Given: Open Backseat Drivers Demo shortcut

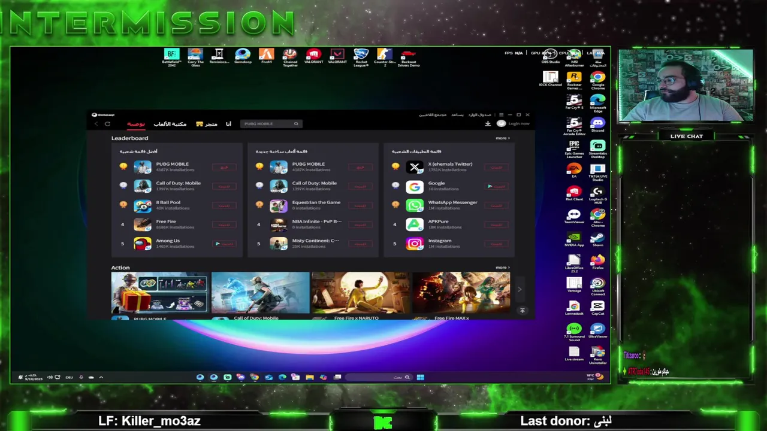Looking at the screenshot, I should coord(408,57).
